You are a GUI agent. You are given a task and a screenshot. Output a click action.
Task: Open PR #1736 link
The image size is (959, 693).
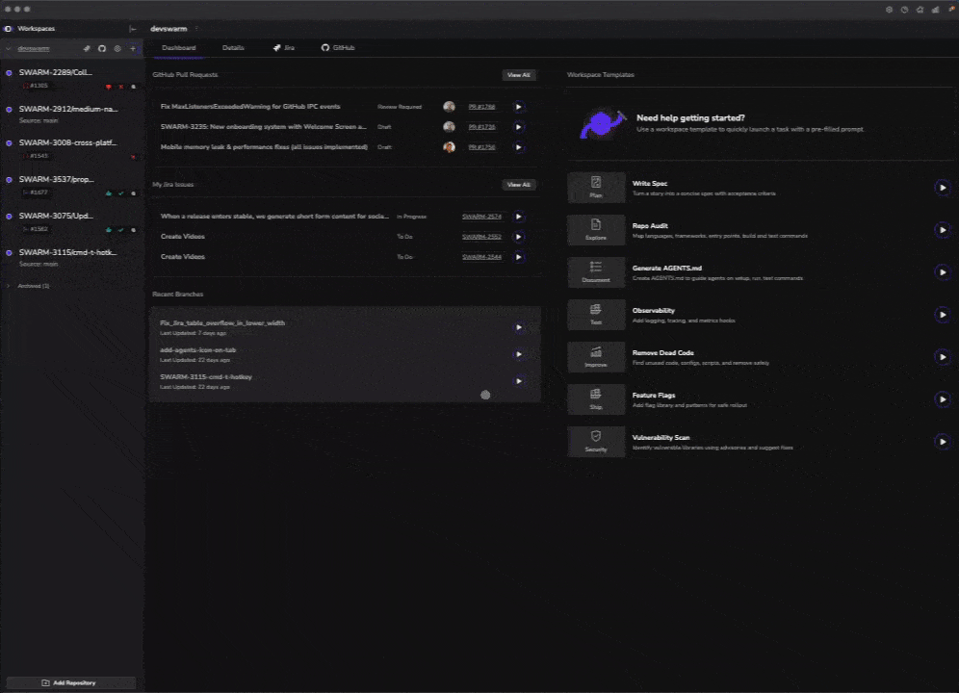tap(482, 127)
